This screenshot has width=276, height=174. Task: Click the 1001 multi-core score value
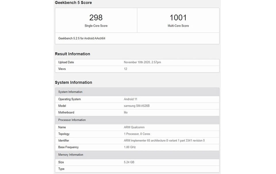point(178,17)
